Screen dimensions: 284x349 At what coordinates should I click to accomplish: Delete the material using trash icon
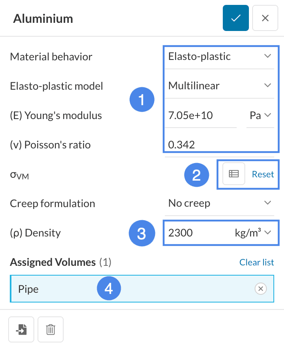point(51,329)
